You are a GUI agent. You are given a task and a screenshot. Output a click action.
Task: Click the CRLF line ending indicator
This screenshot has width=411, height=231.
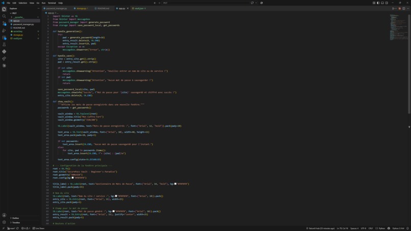pyautogui.click(x=371, y=228)
